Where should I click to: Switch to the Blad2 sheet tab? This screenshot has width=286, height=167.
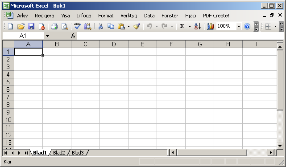coord(59,153)
